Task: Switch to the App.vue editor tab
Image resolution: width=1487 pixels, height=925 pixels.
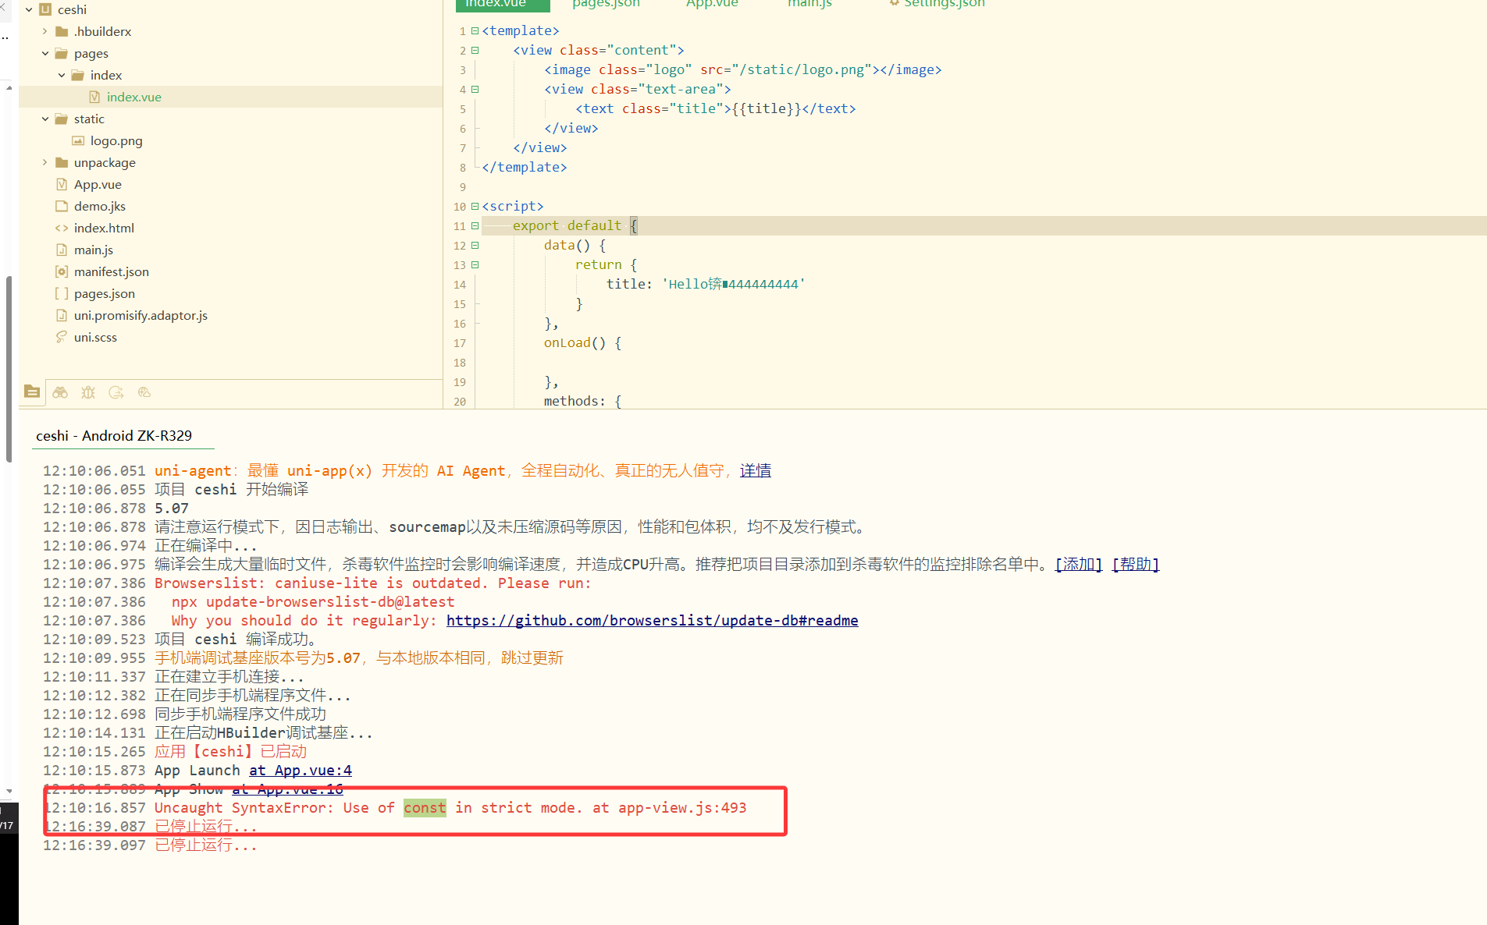Action: [711, 4]
